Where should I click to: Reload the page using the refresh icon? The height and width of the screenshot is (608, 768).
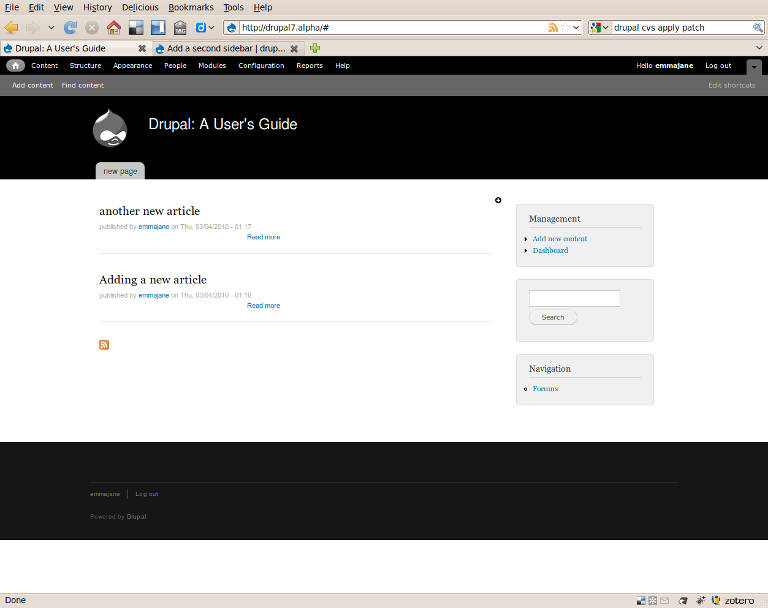[x=70, y=27]
